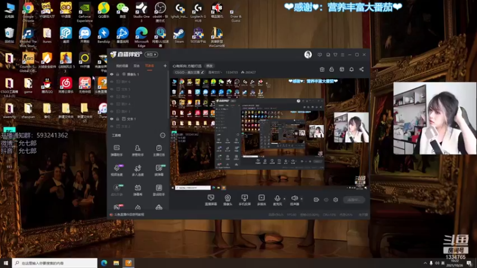477x268 pixels.
Task: Open the picture tool right of 多人连麦
Action: (x=159, y=170)
